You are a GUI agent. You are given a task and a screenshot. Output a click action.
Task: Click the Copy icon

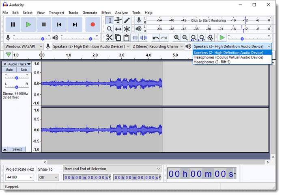tap(118, 38)
